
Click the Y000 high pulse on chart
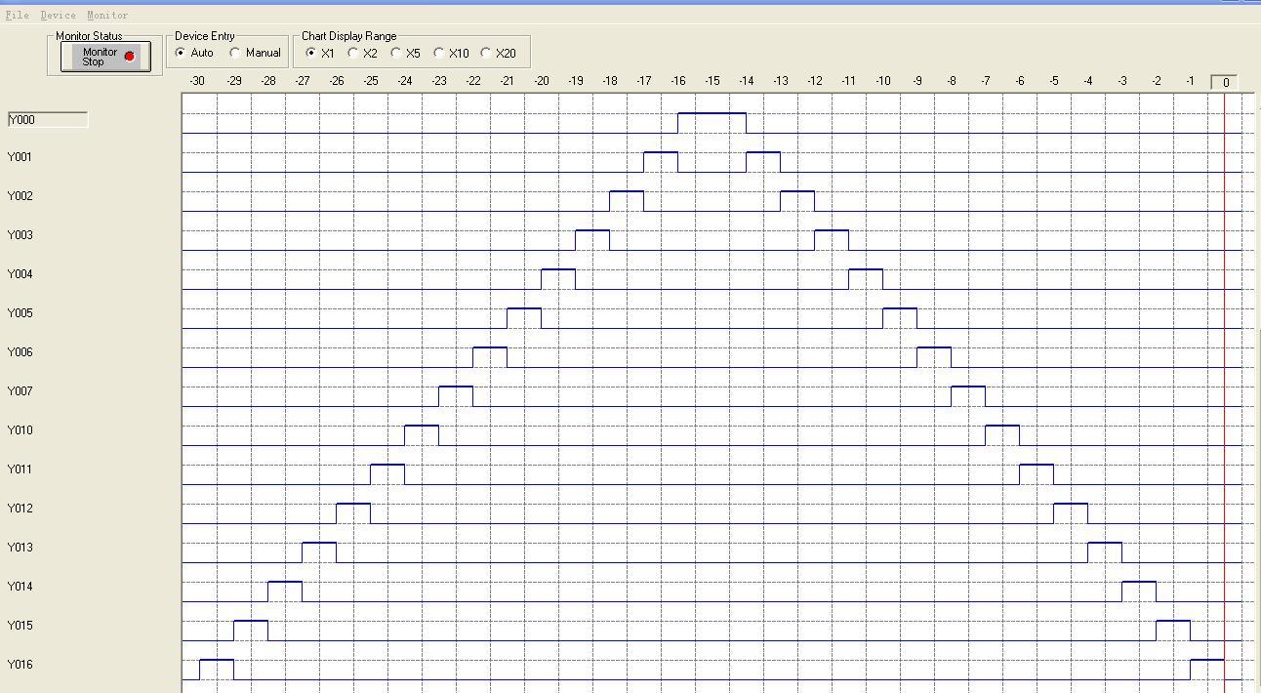click(712, 114)
